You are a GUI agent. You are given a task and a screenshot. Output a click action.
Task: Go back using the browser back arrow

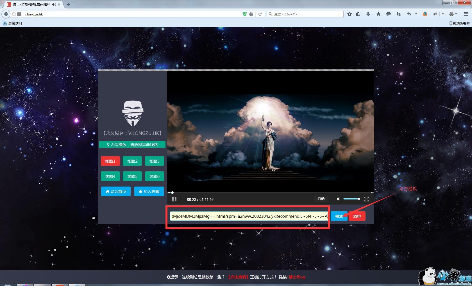pyautogui.click(x=6, y=14)
